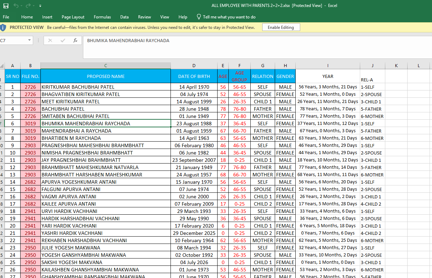This screenshot has height=278, width=432.
Task: Click cell SAKSHI YOGESH MAKVANA
Action: pyautogui.click(x=106, y=262)
